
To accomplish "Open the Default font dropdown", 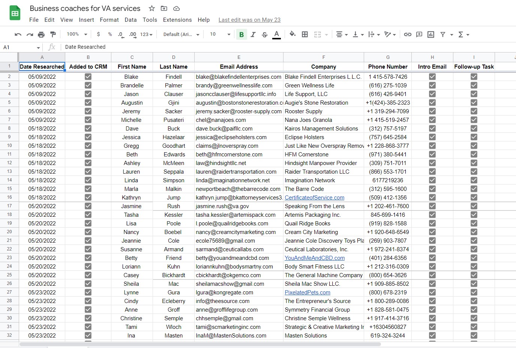I will click(x=181, y=34).
